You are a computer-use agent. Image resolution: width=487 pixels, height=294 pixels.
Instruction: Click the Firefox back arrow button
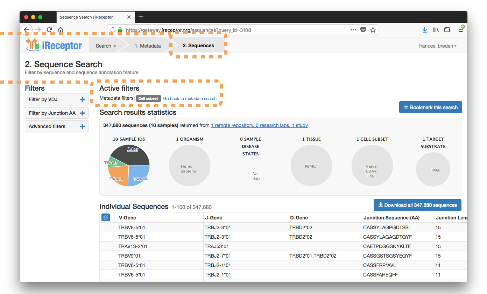[27, 30]
